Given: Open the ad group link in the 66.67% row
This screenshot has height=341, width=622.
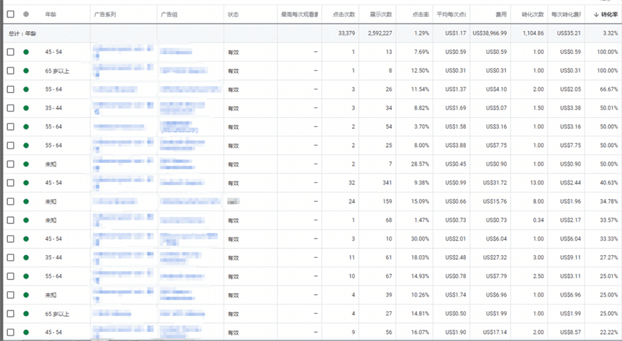Looking at the screenshot, I should [x=184, y=89].
